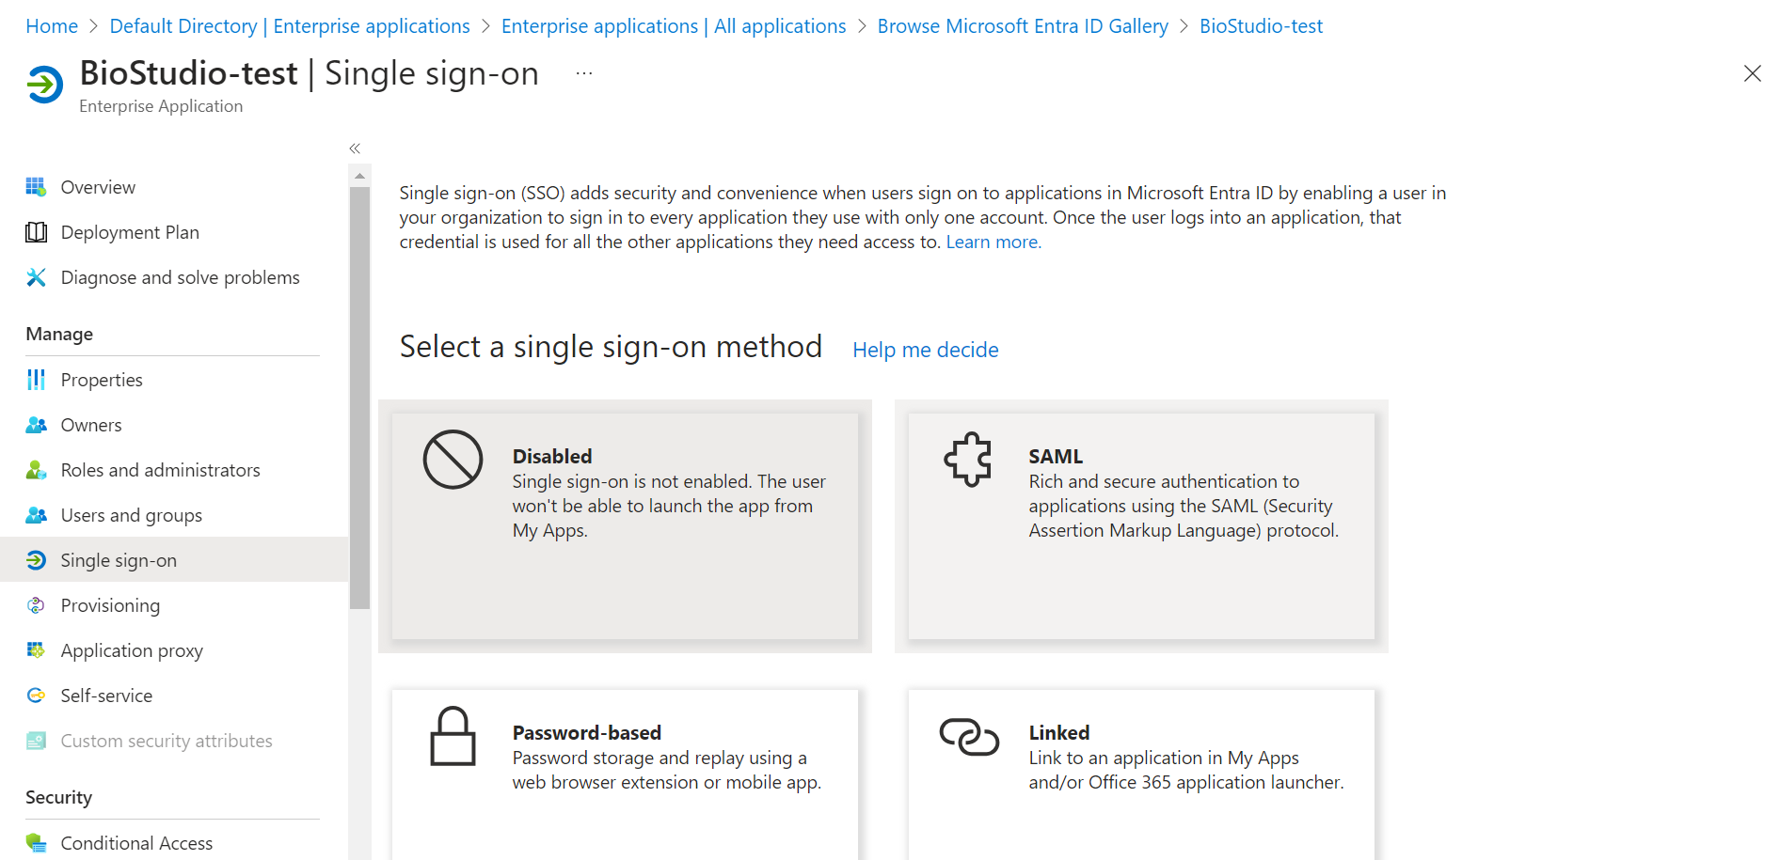Click the Diagnose and solve problems wrench icon
The width and height of the screenshot is (1780, 860).
36,277
